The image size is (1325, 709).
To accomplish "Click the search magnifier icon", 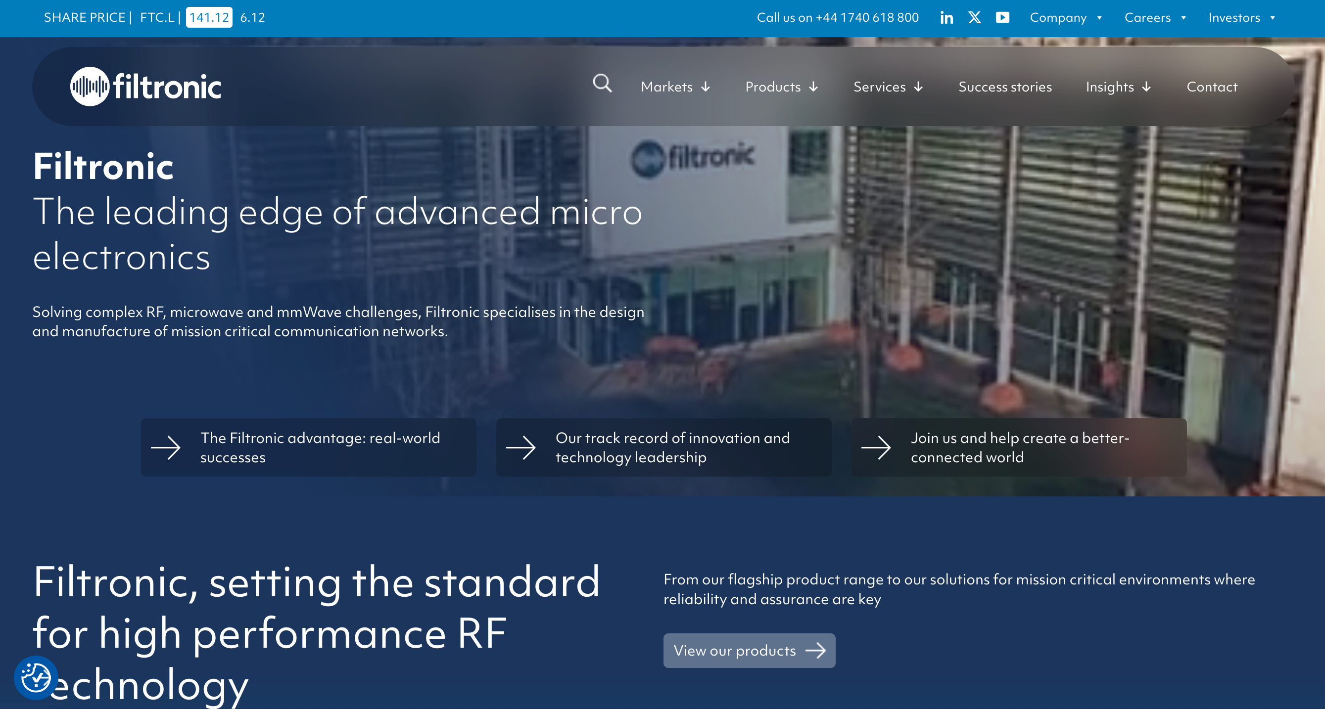I will (x=602, y=83).
